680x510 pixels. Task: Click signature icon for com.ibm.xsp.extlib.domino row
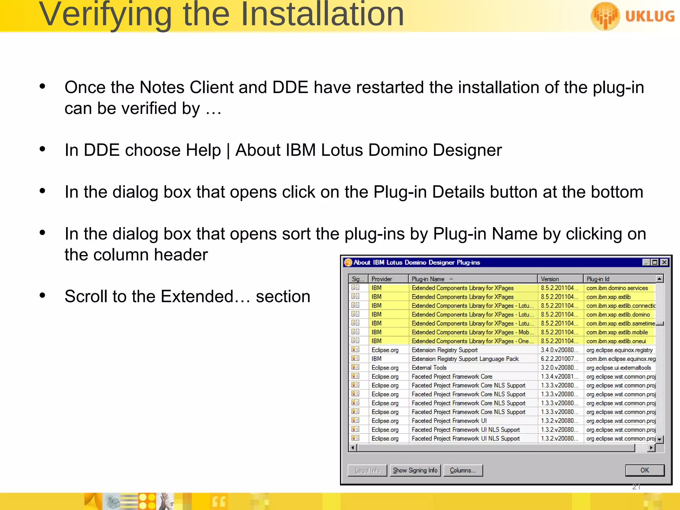click(355, 314)
